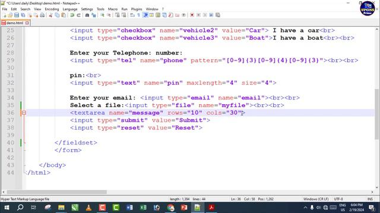Viewport: 380px width, 213px height.
Task: Open the Macro menu
Action: (x=113, y=9)
